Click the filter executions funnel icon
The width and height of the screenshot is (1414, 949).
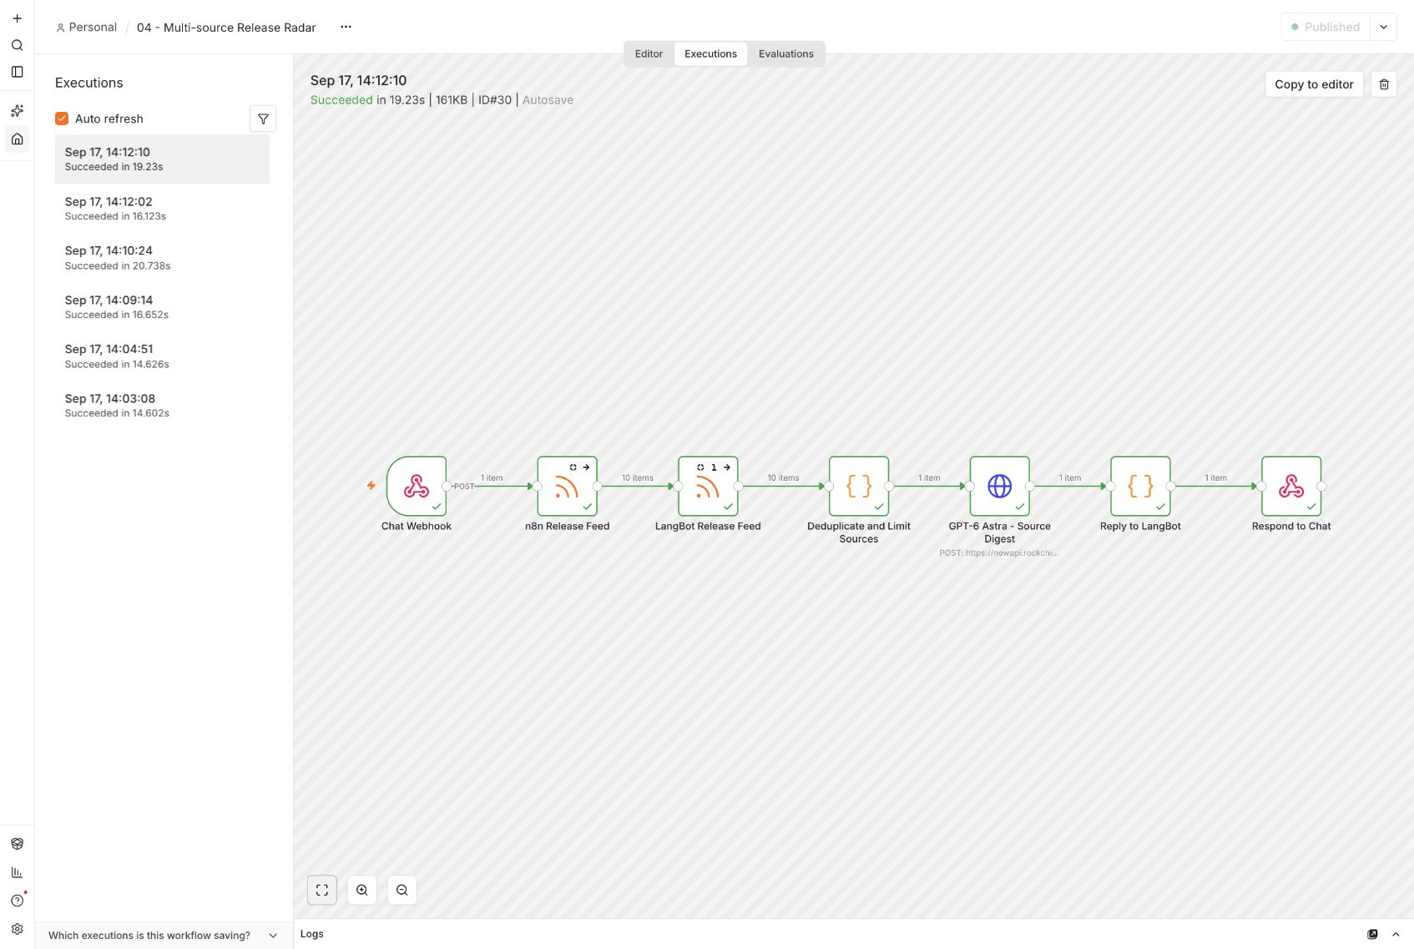(263, 119)
